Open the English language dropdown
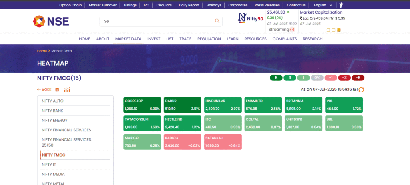The image size is (410, 185). [x=323, y=5]
